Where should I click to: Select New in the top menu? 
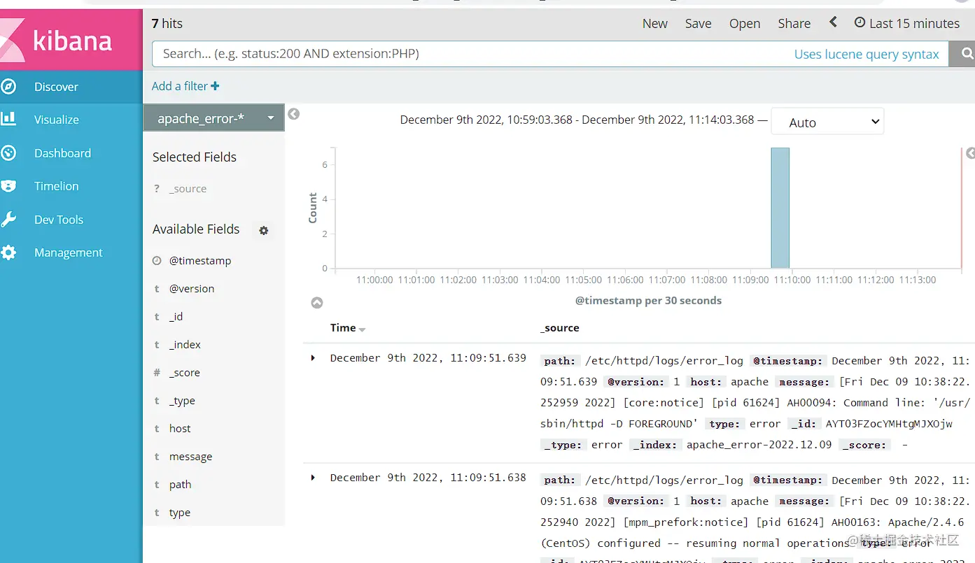click(x=655, y=24)
